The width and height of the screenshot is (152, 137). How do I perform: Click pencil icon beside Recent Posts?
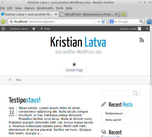pos(104,104)
